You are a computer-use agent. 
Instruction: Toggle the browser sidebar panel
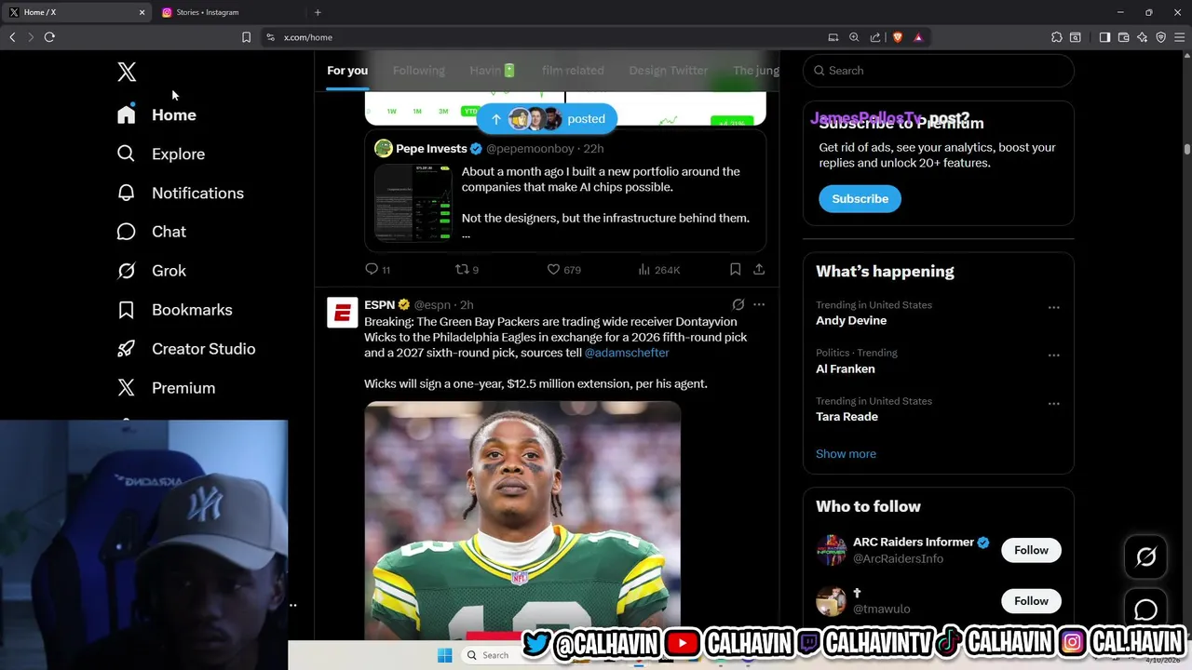click(x=1104, y=37)
